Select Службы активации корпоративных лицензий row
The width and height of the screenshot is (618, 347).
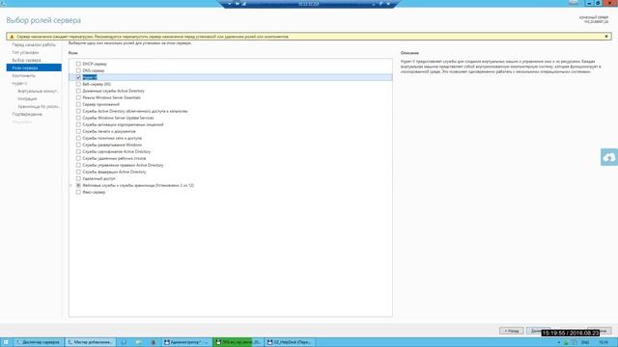pyautogui.click(x=231, y=124)
